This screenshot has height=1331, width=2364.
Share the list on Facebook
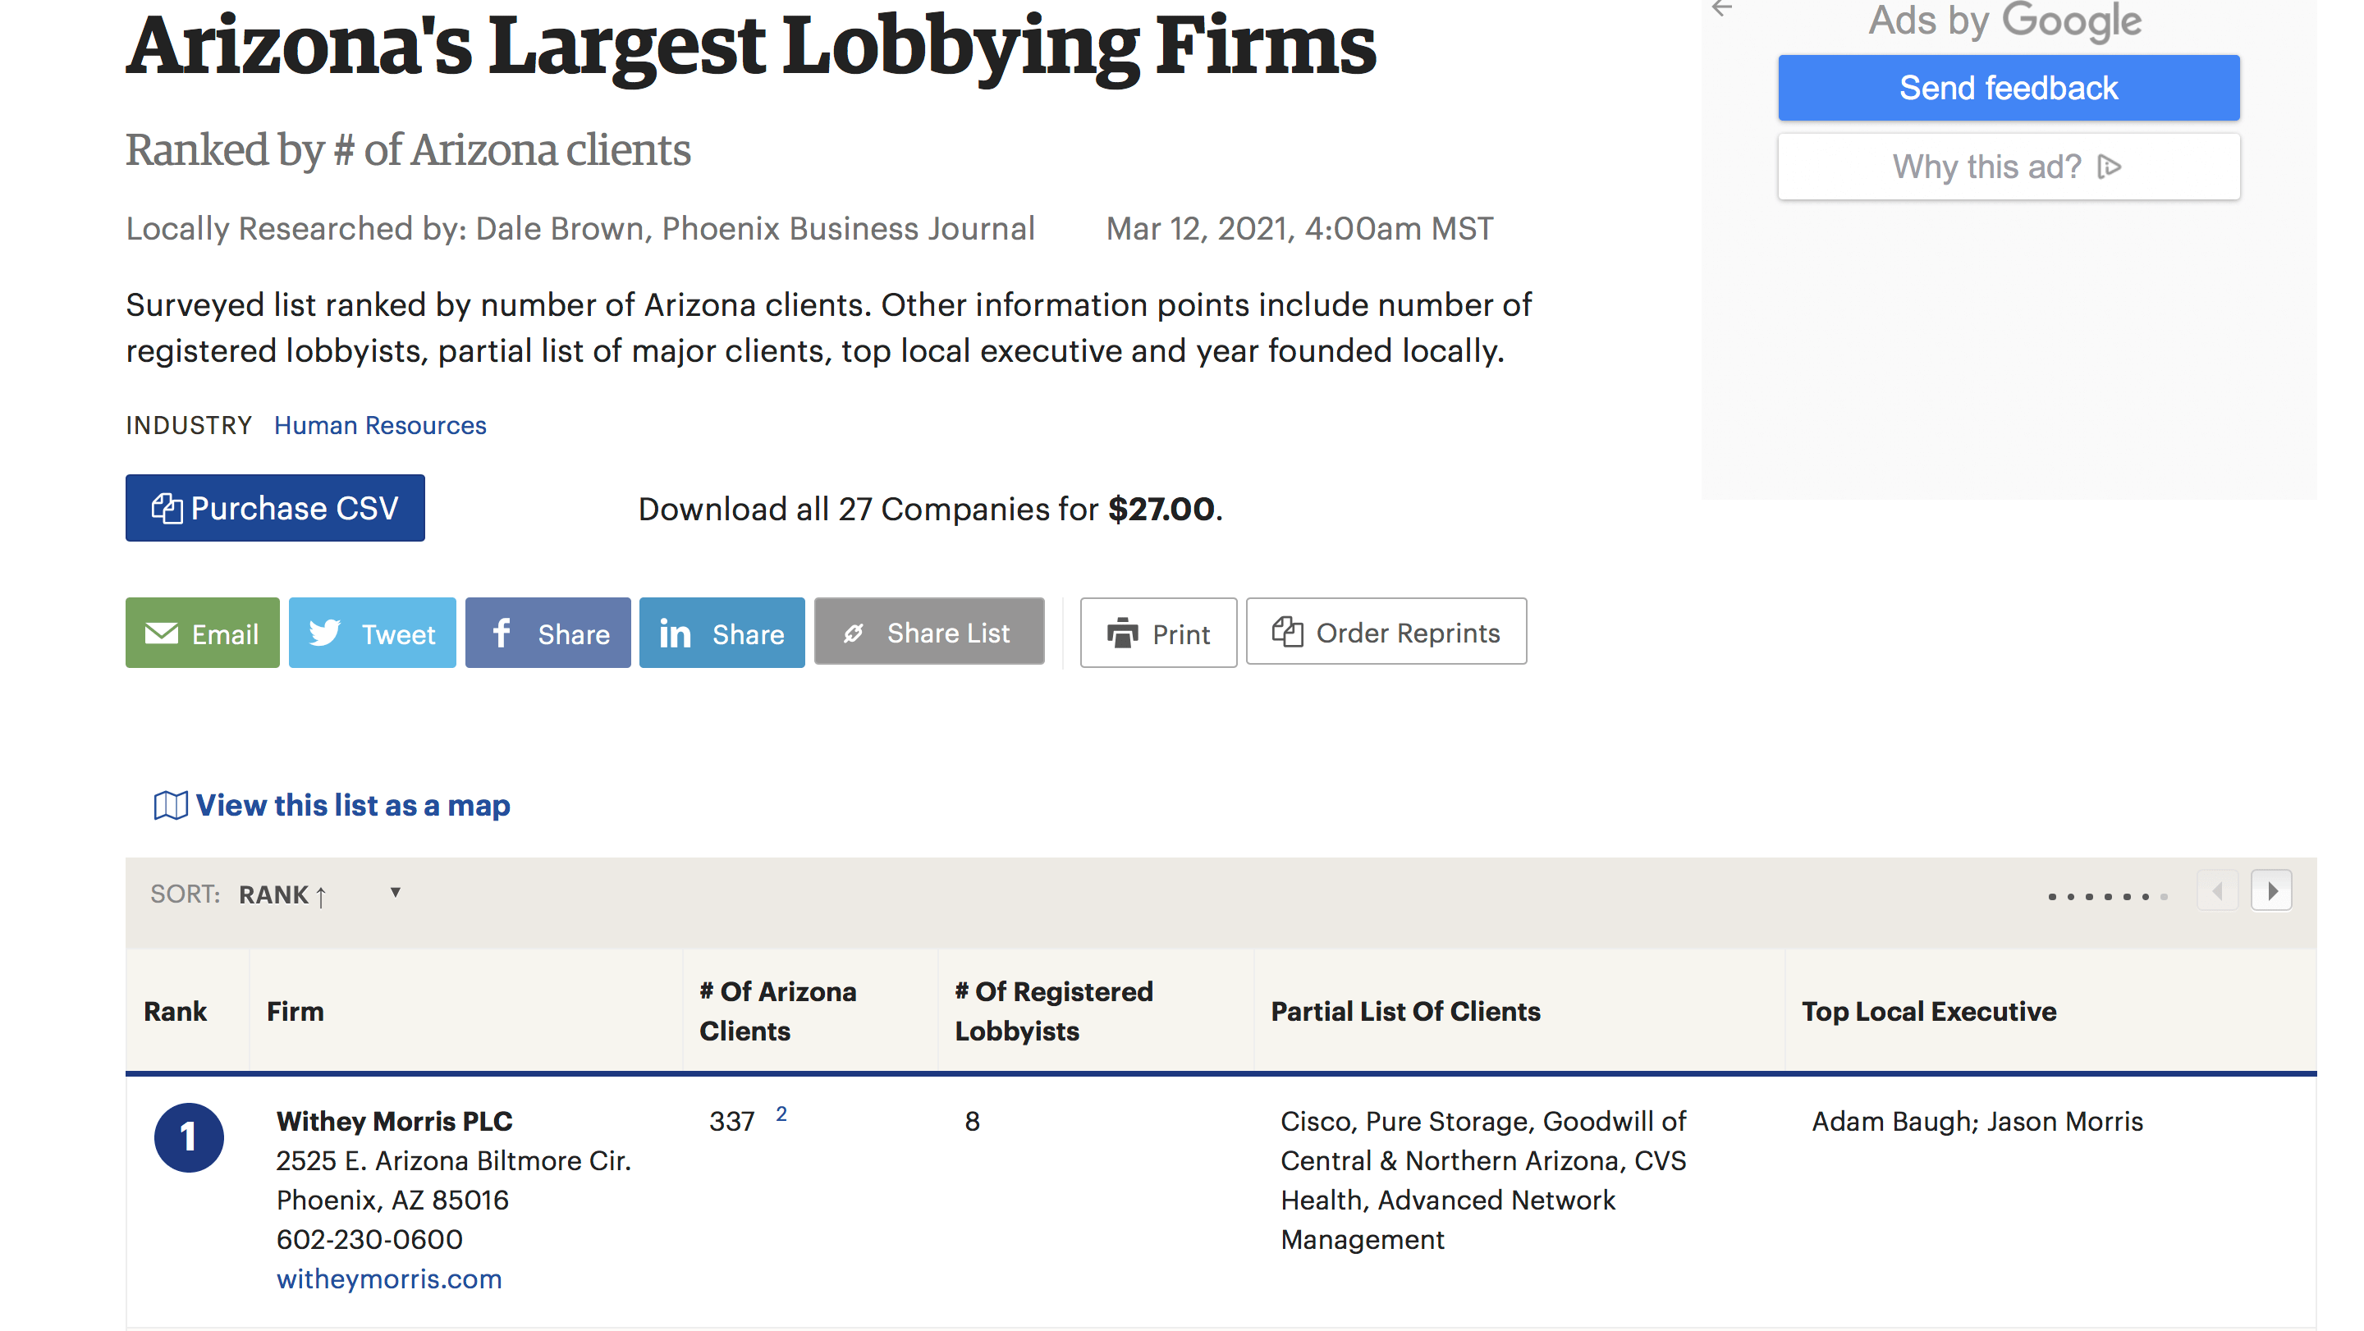[x=547, y=633]
